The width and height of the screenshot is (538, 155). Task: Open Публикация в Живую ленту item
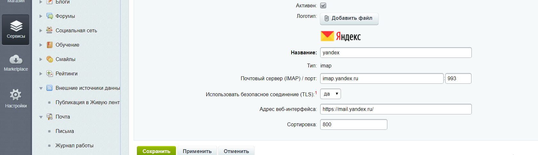(88, 102)
